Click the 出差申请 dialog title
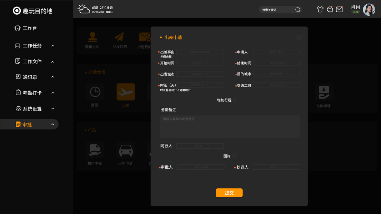The height and width of the screenshot is (214, 381). coord(173,37)
